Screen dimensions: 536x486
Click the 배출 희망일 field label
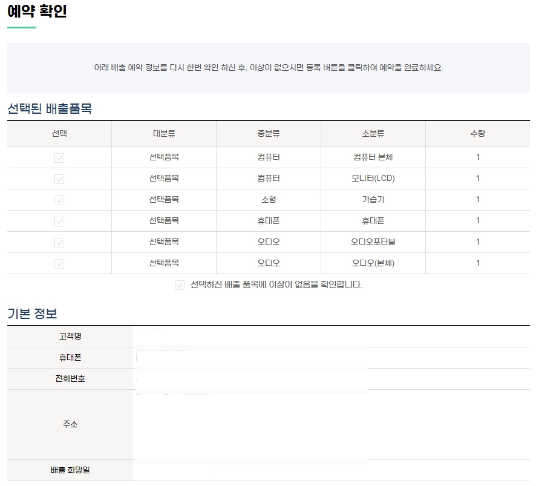click(x=70, y=470)
